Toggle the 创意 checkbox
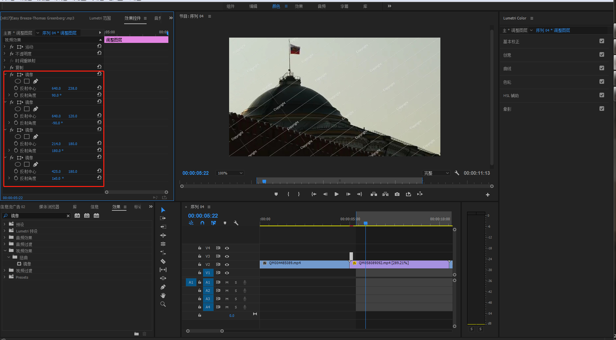The image size is (616, 340). point(602,55)
